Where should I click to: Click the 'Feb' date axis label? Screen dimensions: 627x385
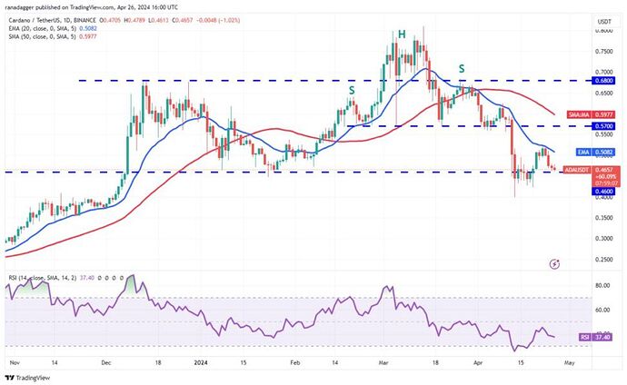[x=294, y=362]
